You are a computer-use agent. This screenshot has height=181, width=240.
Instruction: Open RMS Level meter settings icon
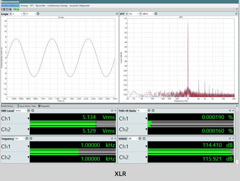(33, 111)
